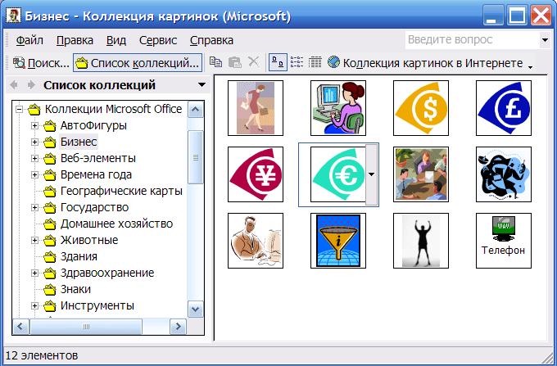Select the Времена года collection
Image resolution: width=557 pixels, height=366 pixels.
(96, 174)
